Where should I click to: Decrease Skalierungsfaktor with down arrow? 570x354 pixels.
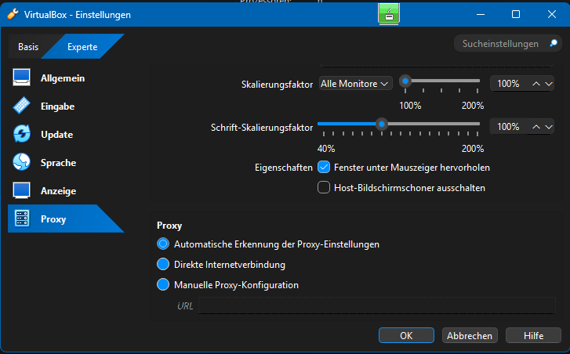pyautogui.click(x=549, y=84)
